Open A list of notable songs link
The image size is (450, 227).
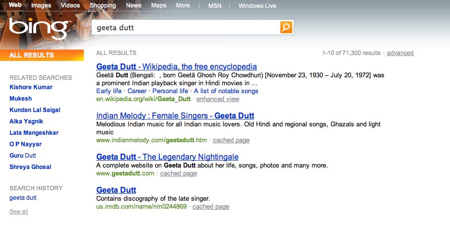click(x=226, y=91)
